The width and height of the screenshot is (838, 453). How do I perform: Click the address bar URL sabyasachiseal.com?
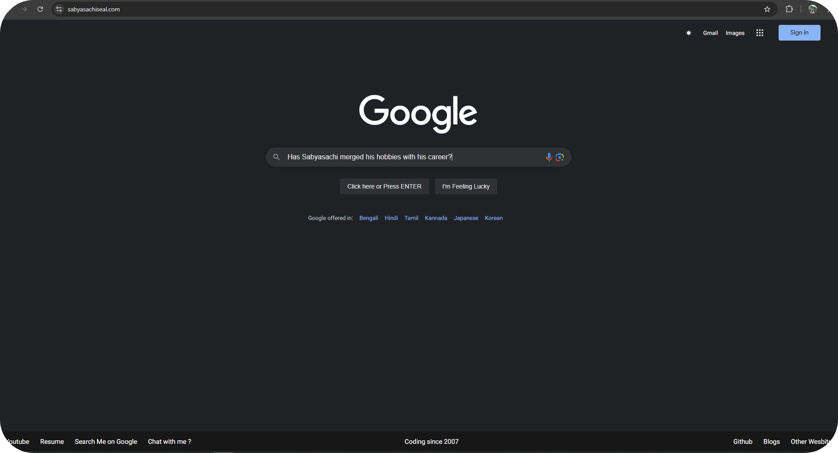point(93,9)
